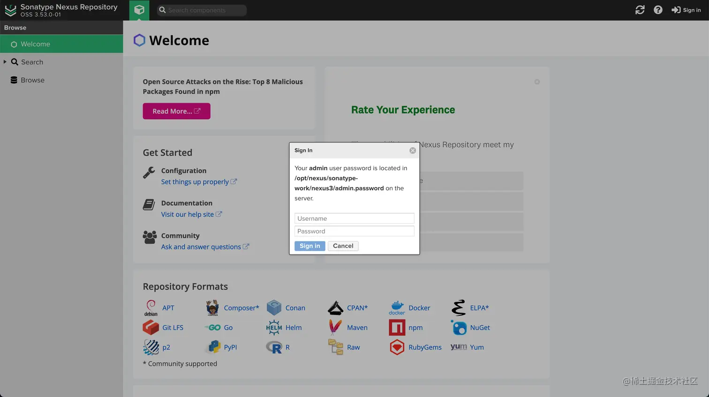The width and height of the screenshot is (709, 397).
Task: Click the p2 format icon
Action: tap(151, 347)
